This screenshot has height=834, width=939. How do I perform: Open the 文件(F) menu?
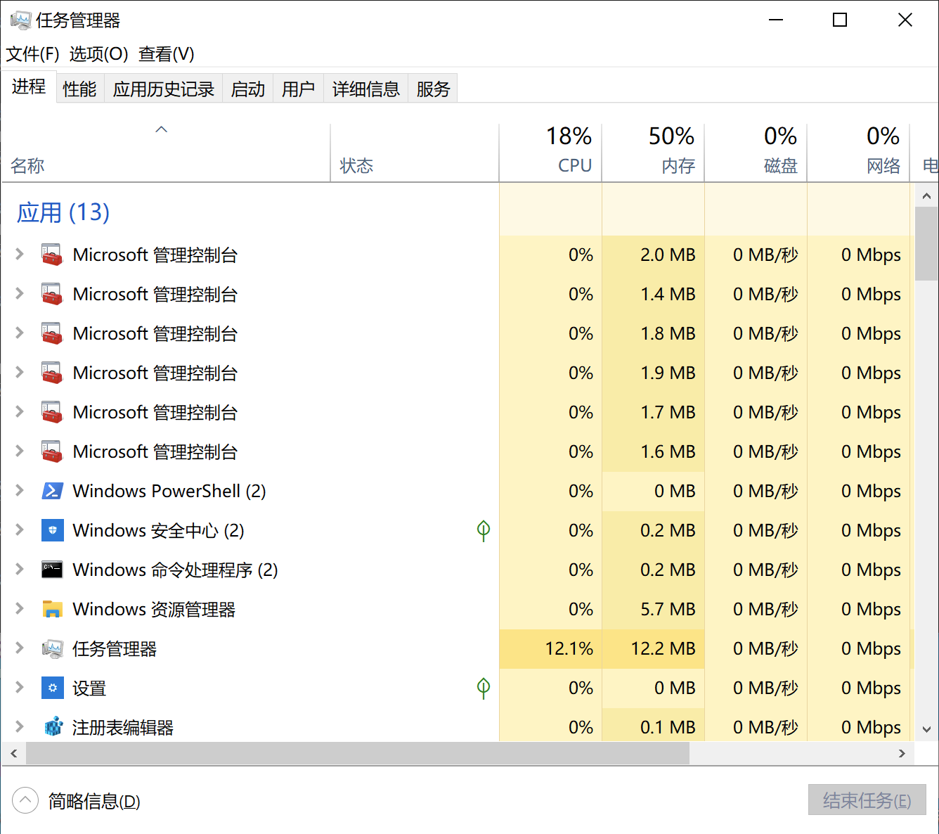[x=32, y=54]
